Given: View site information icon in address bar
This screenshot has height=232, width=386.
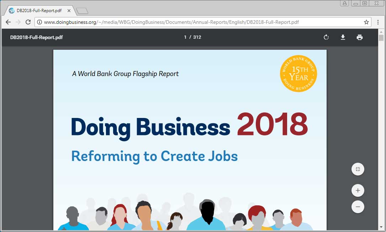Looking at the screenshot, I should [x=39, y=22].
